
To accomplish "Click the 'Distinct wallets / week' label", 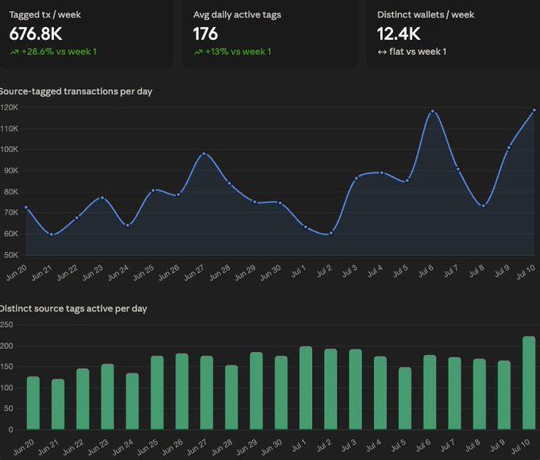I will click(426, 14).
